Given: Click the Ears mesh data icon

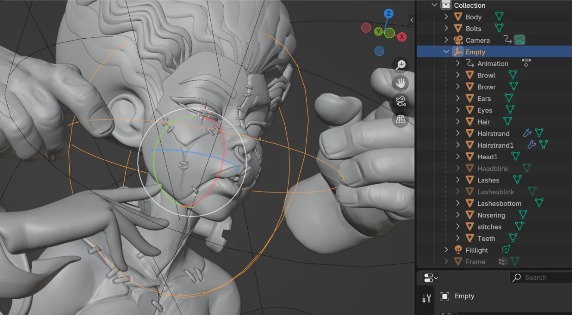Looking at the screenshot, I should tap(509, 98).
